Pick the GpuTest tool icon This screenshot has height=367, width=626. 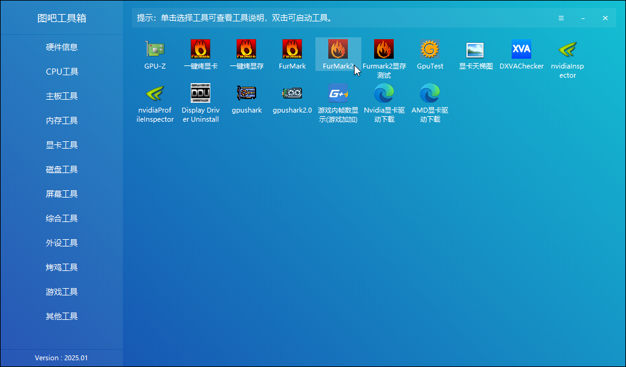click(430, 50)
